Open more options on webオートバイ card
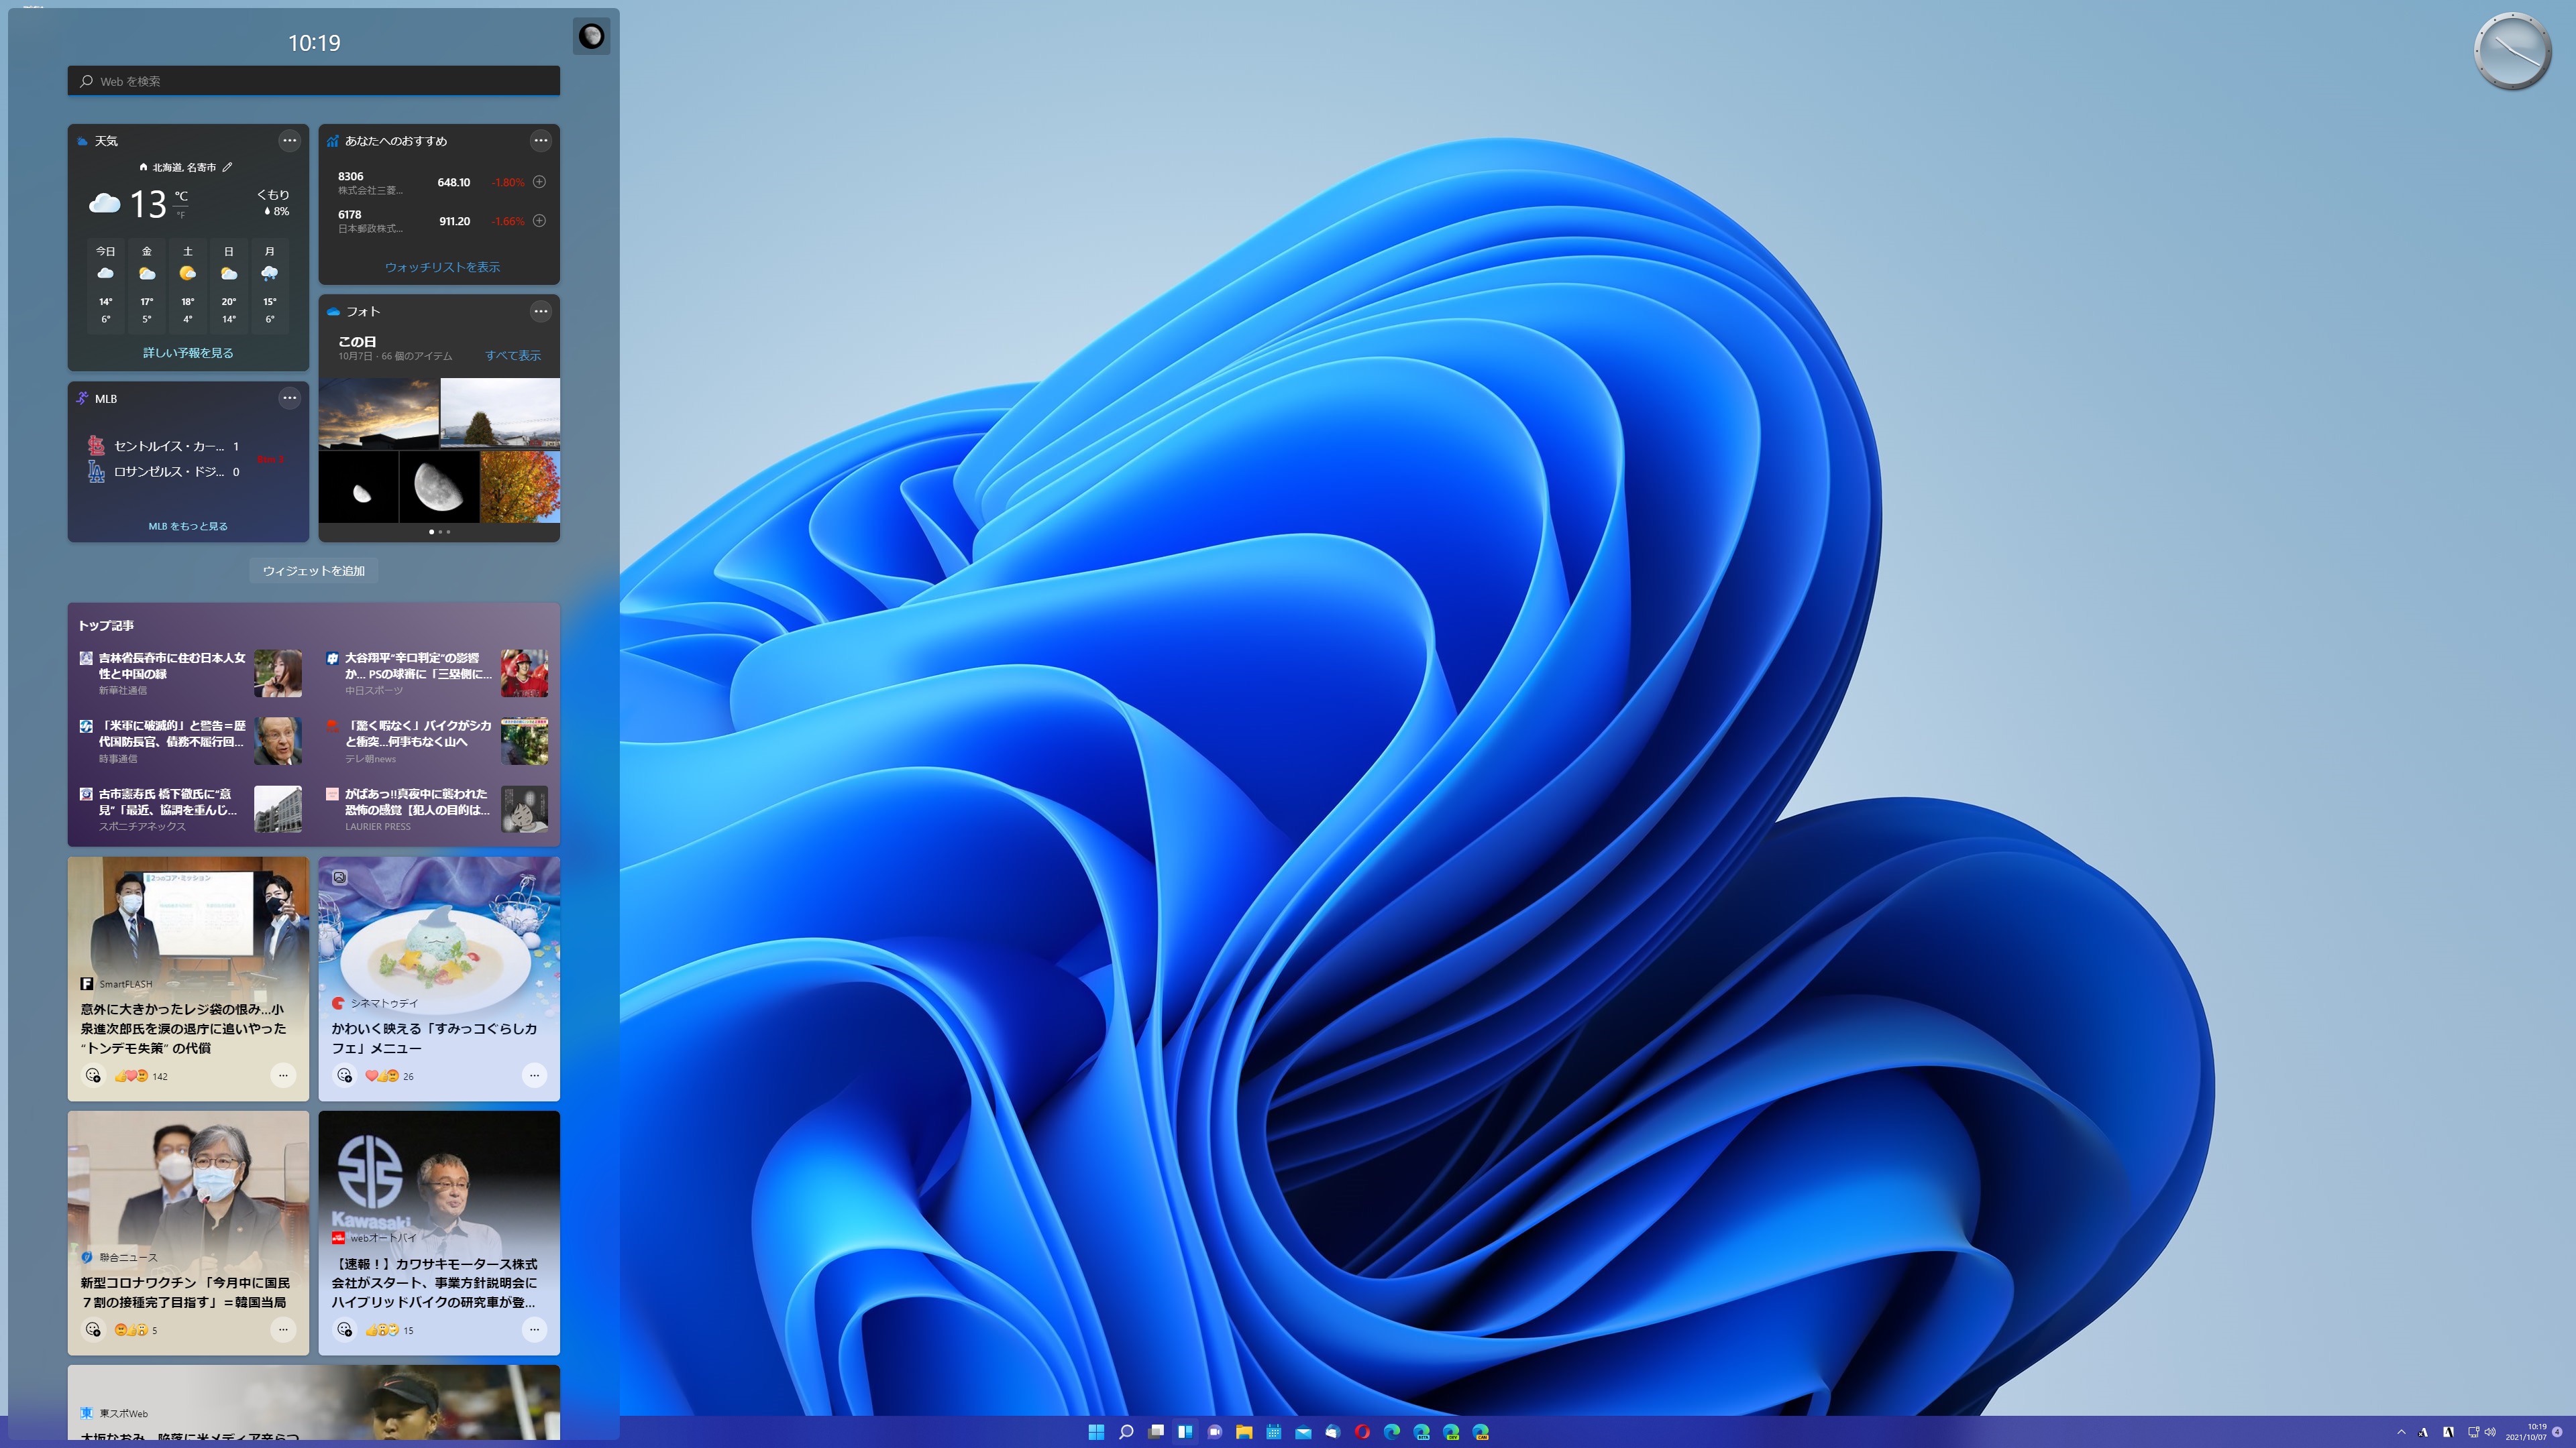The width and height of the screenshot is (2576, 1448). pyautogui.click(x=534, y=1330)
